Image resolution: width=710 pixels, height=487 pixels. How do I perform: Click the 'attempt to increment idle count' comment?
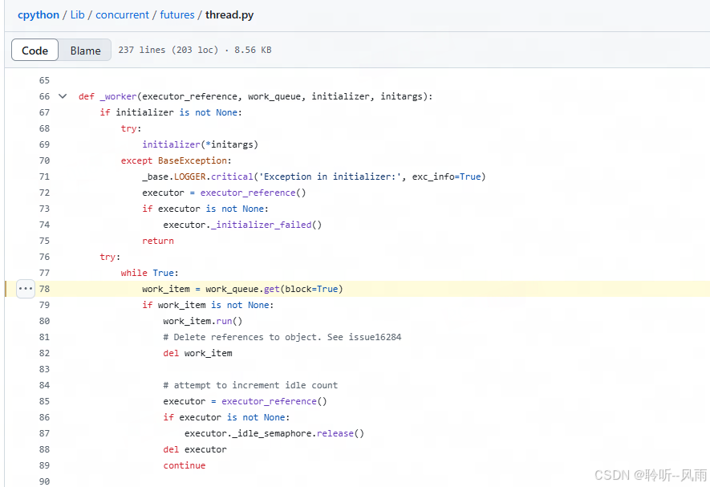[x=250, y=385]
